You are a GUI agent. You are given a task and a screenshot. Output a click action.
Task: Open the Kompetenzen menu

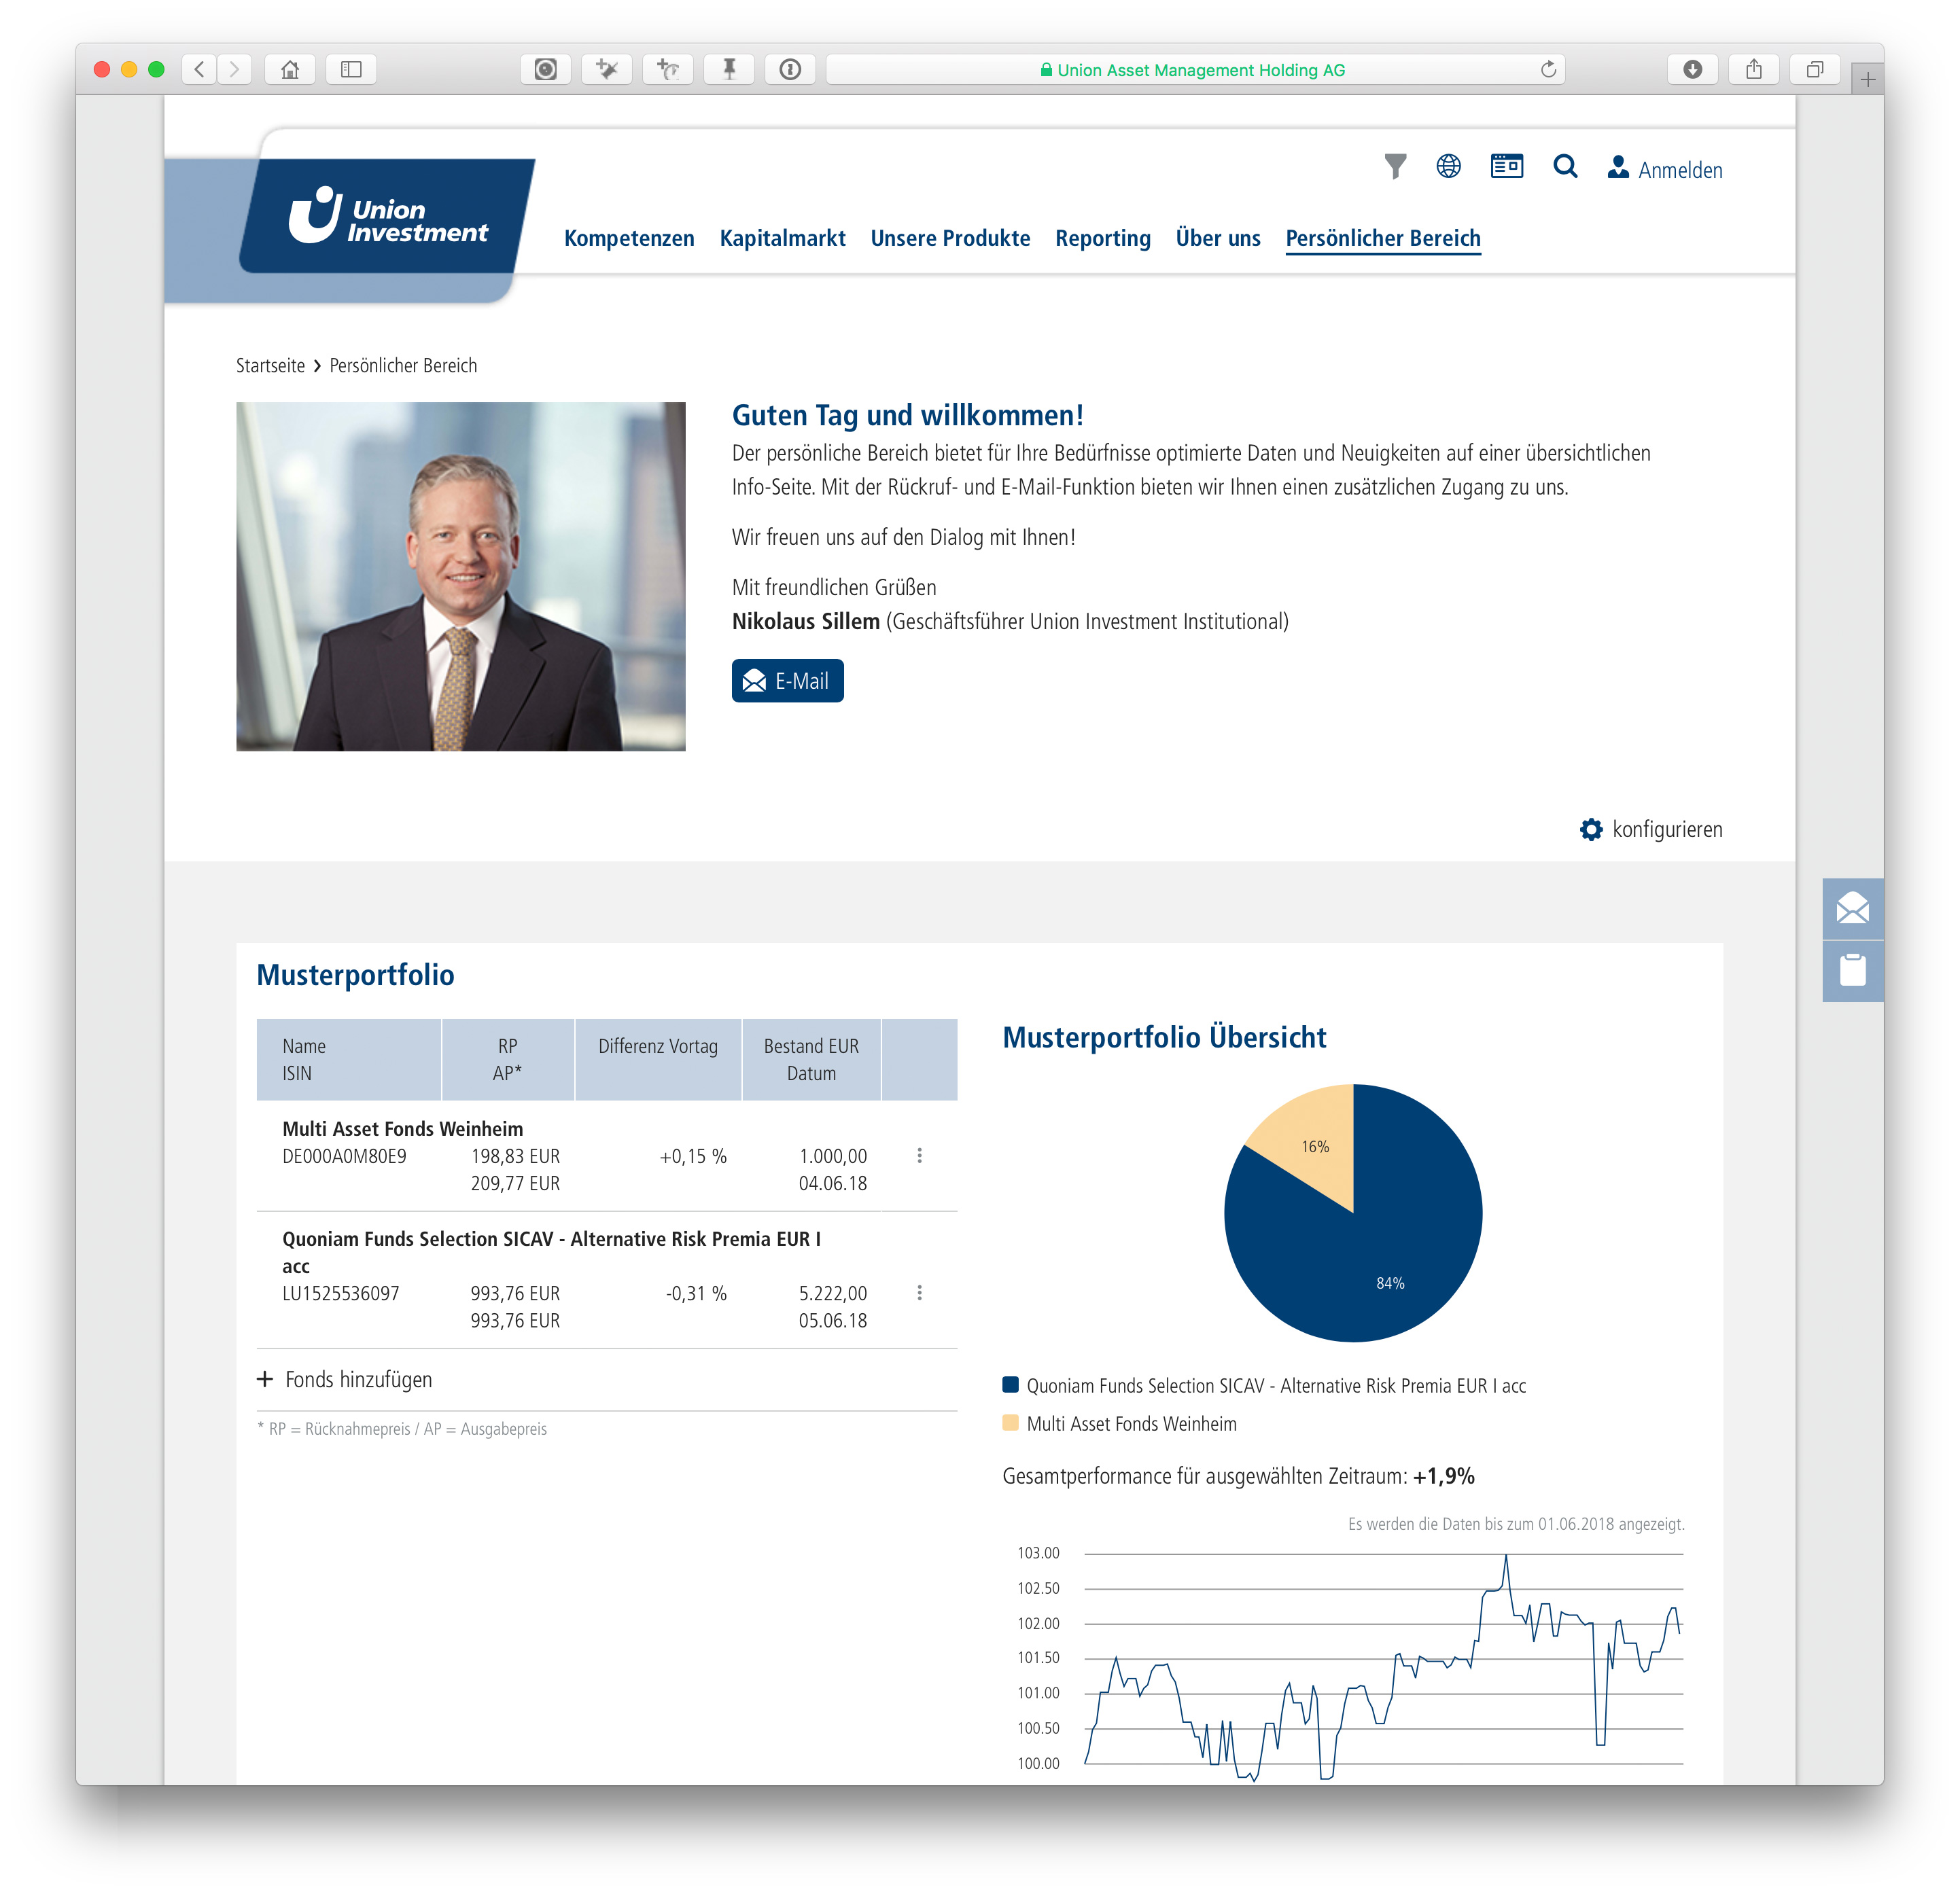(x=629, y=238)
